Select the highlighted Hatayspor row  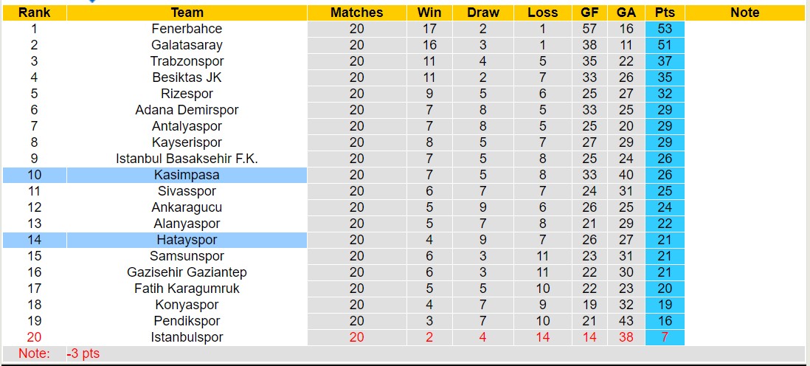(x=187, y=240)
